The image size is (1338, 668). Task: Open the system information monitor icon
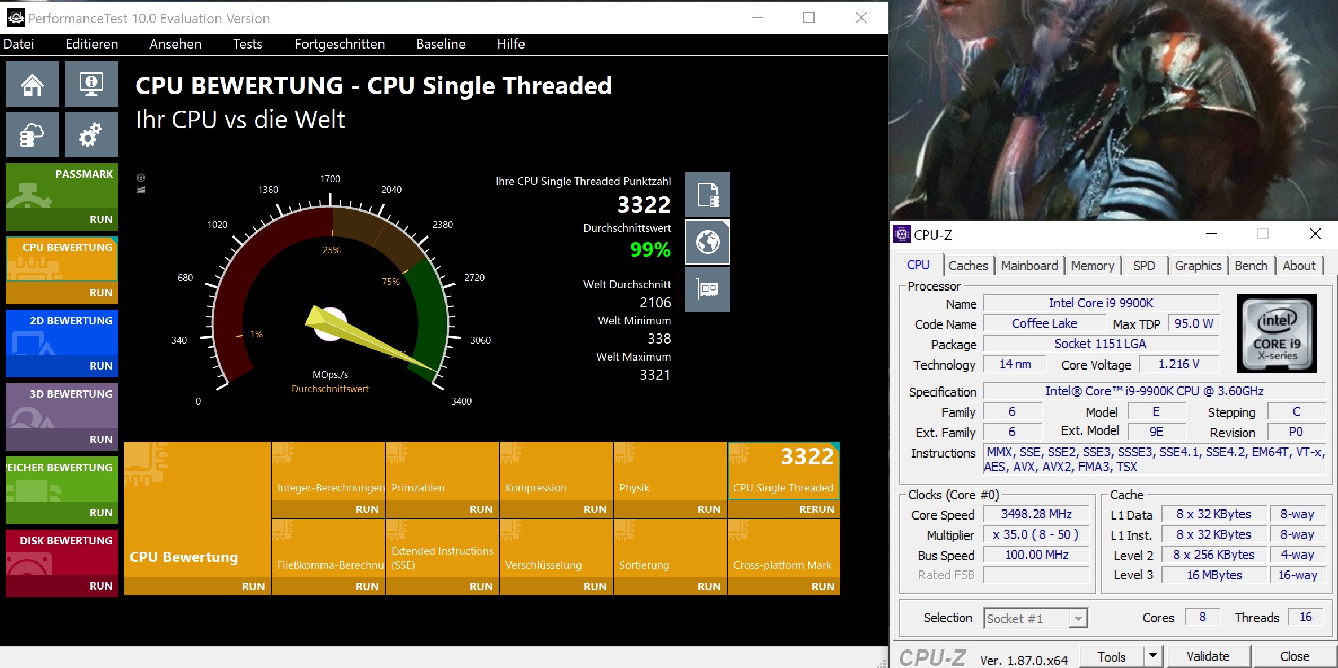click(91, 84)
